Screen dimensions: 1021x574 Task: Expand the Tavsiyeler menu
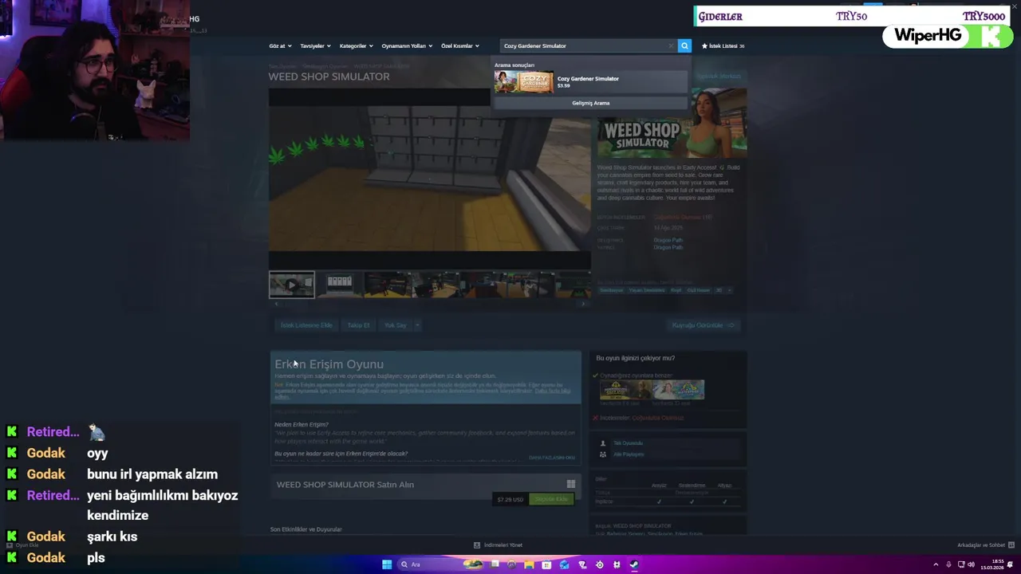(x=315, y=46)
